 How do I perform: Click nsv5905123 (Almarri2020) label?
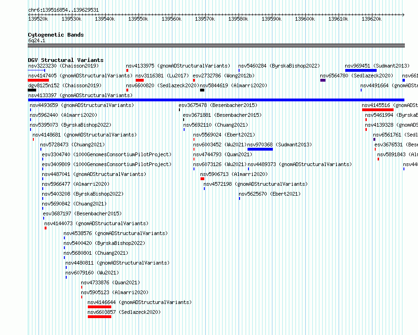coord(115,292)
